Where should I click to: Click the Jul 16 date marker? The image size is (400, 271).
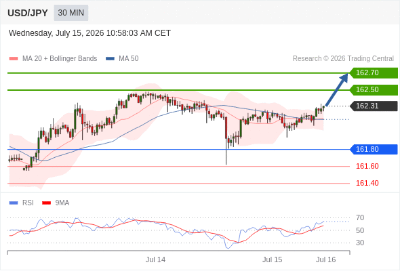[x=326, y=259]
